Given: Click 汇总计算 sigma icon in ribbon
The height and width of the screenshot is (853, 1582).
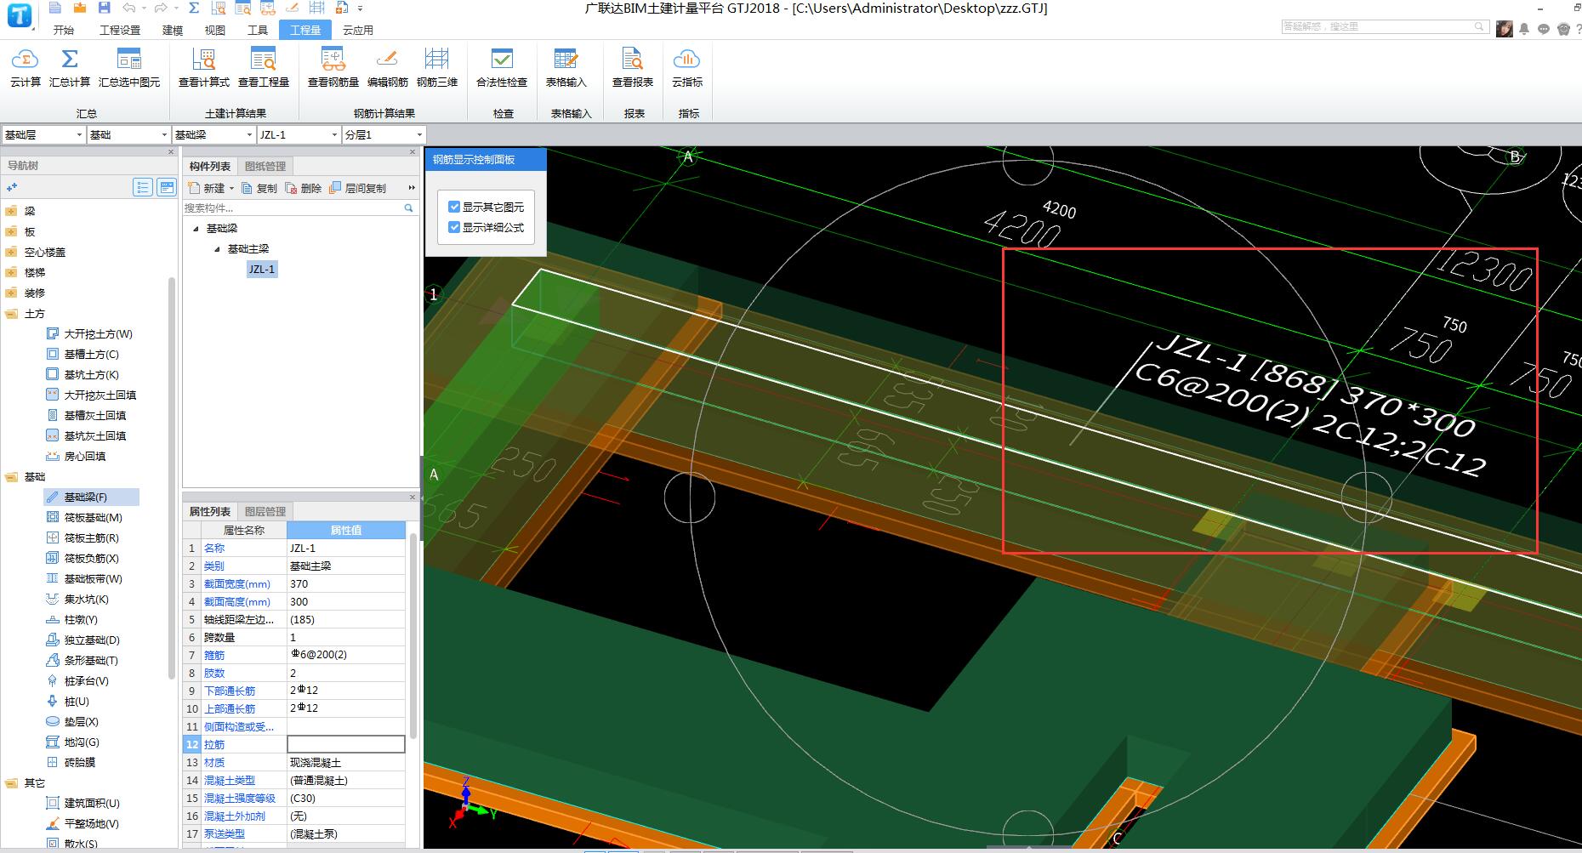Looking at the screenshot, I should pyautogui.click(x=70, y=68).
